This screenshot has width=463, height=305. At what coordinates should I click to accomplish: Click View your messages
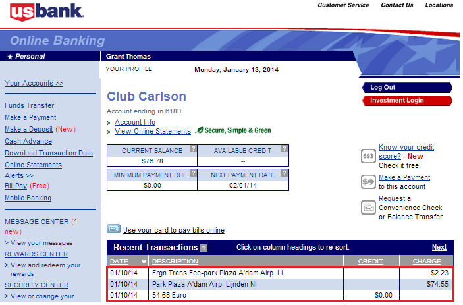(41, 243)
